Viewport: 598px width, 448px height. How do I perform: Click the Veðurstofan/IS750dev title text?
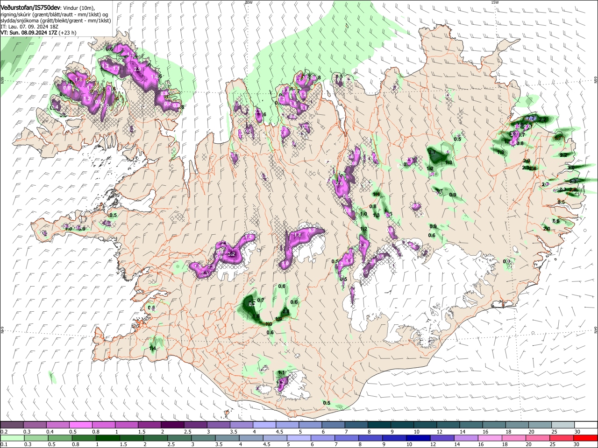click(x=30, y=7)
